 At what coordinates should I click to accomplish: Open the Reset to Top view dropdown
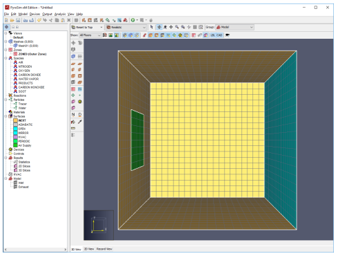87,27
